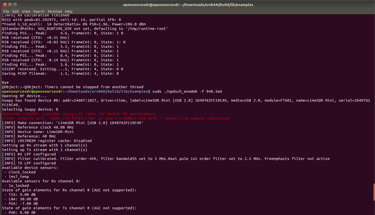Image resolution: width=375 pixels, height=215 pixels.
Task: Click the '[INFO] Make connection: LimeSDR Mini' line
Action: pos(73,123)
